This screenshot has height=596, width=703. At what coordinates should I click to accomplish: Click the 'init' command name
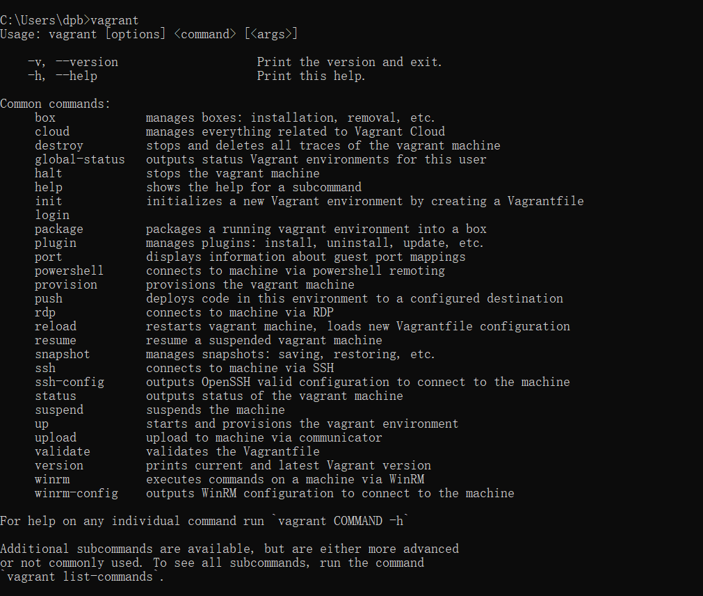click(49, 201)
